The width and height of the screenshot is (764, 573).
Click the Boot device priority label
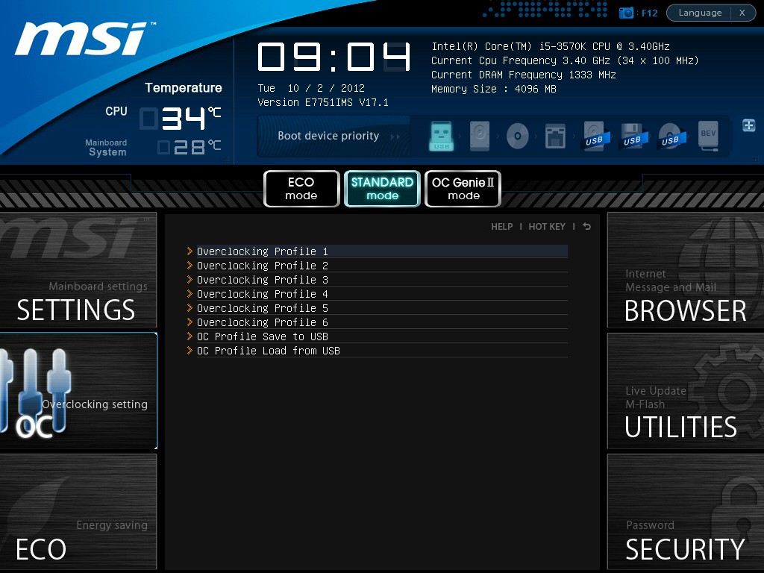(328, 136)
